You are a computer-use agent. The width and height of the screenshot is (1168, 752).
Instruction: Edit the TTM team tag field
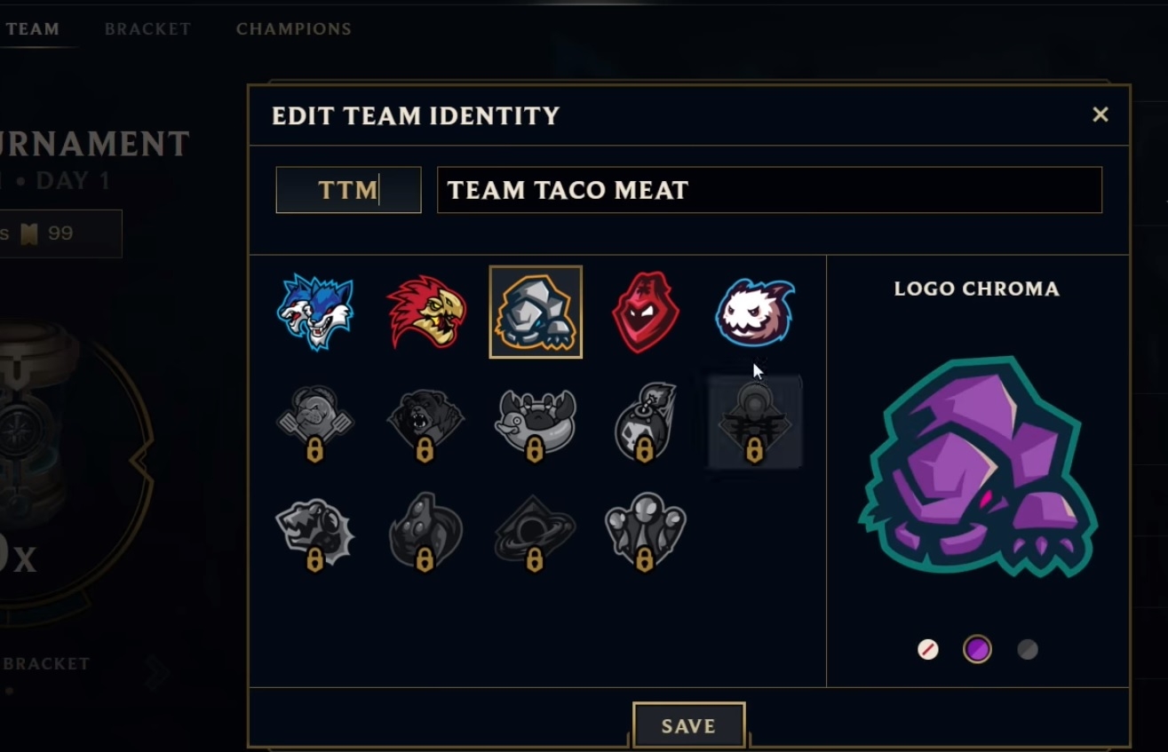pos(348,190)
